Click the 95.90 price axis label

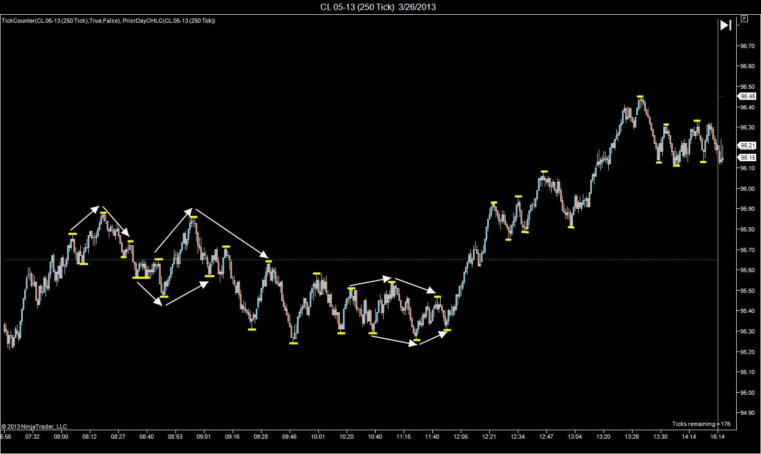(747, 209)
